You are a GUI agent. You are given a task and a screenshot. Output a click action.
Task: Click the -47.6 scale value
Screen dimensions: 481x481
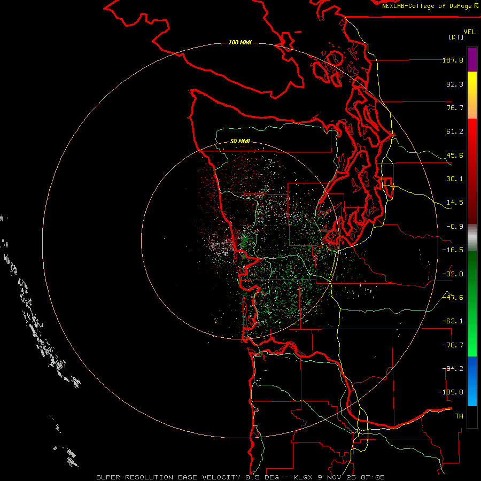[x=453, y=298]
